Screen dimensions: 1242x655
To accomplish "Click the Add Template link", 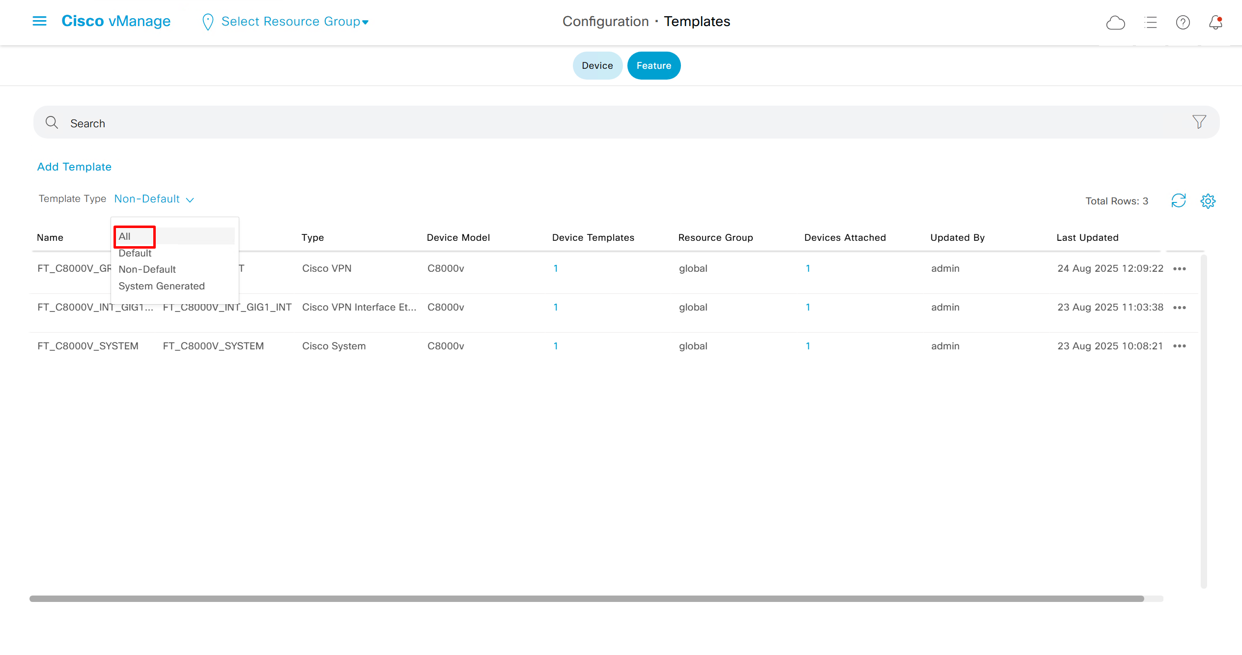I will [74, 167].
